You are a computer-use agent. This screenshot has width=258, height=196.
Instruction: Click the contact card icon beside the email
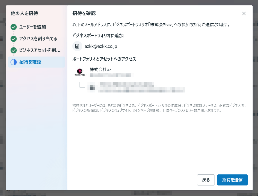77,46
